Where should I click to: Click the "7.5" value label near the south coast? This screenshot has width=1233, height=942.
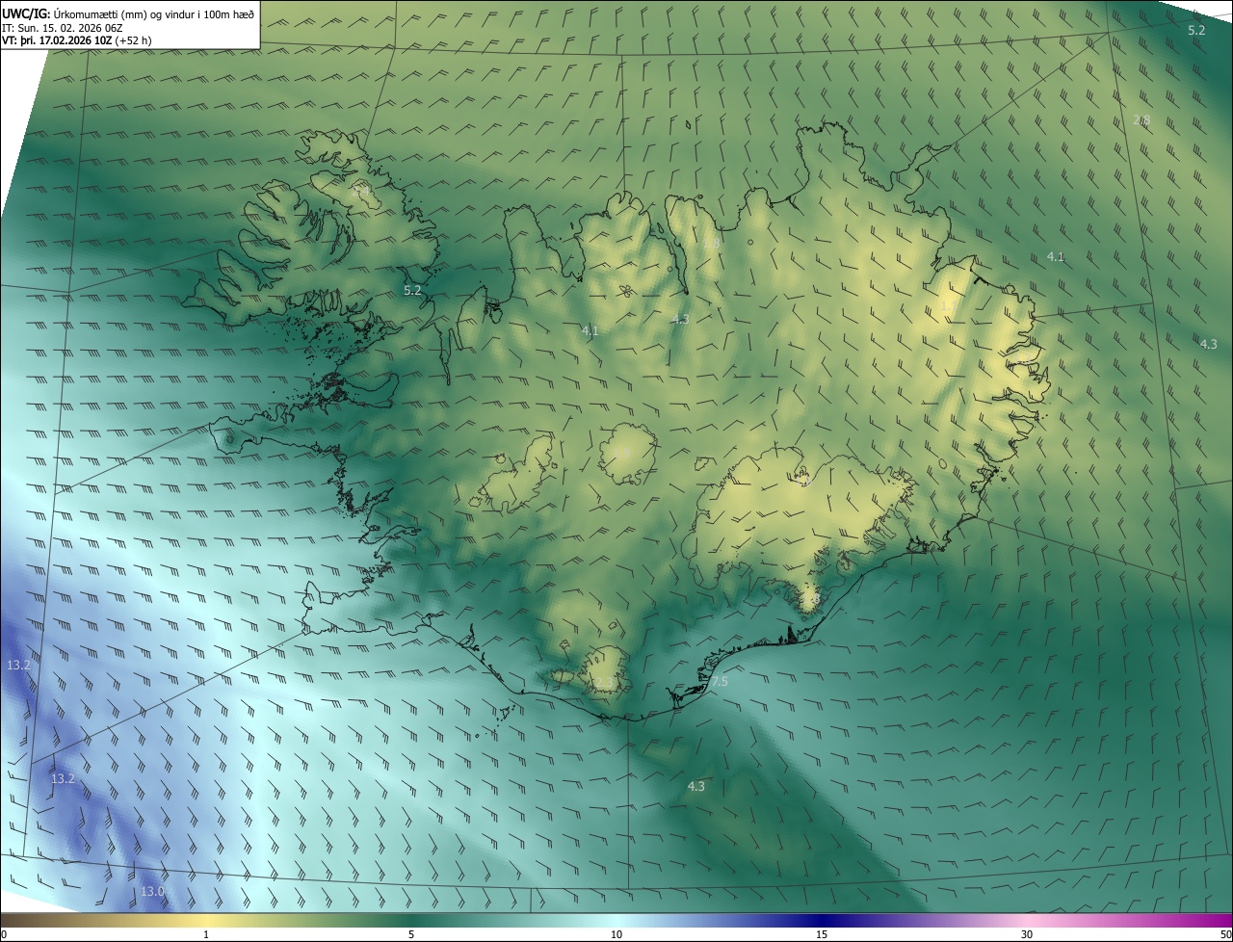[720, 682]
